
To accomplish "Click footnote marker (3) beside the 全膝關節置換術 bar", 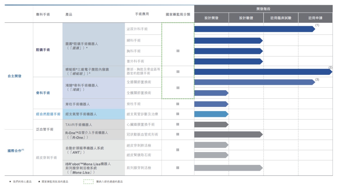I will tap(317, 80).
